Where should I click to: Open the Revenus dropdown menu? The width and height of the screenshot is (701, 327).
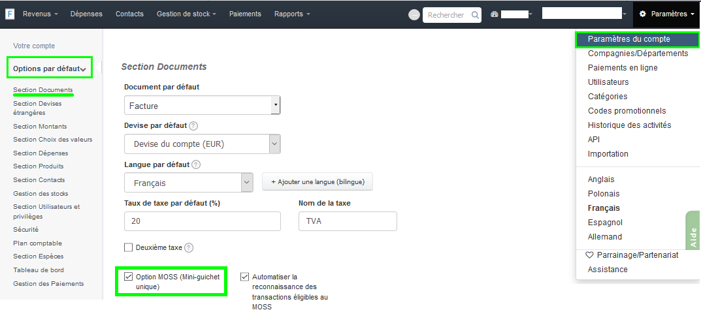[41, 14]
